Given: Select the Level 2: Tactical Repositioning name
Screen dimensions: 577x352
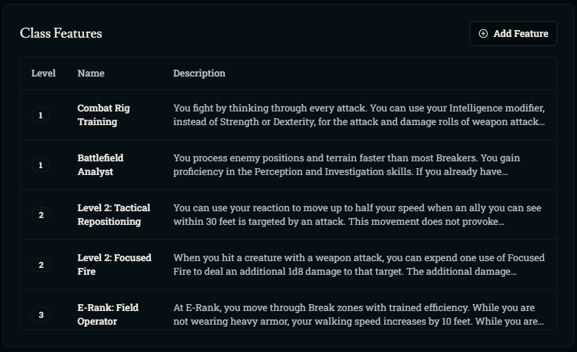Looking at the screenshot, I should [113, 215].
